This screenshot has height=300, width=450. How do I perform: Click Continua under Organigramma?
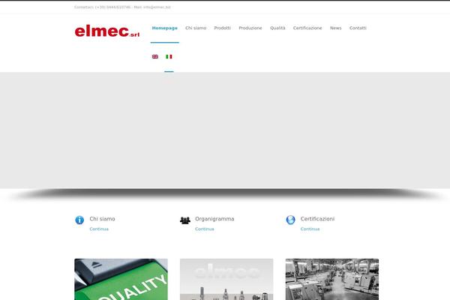205,229
